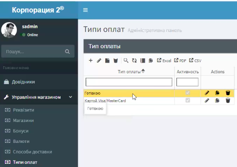Click the Тип оплаты filter input field

(129, 82)
